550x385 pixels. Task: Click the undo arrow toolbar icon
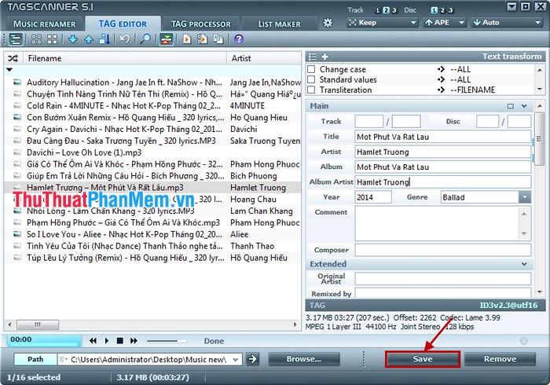[124, 39]
